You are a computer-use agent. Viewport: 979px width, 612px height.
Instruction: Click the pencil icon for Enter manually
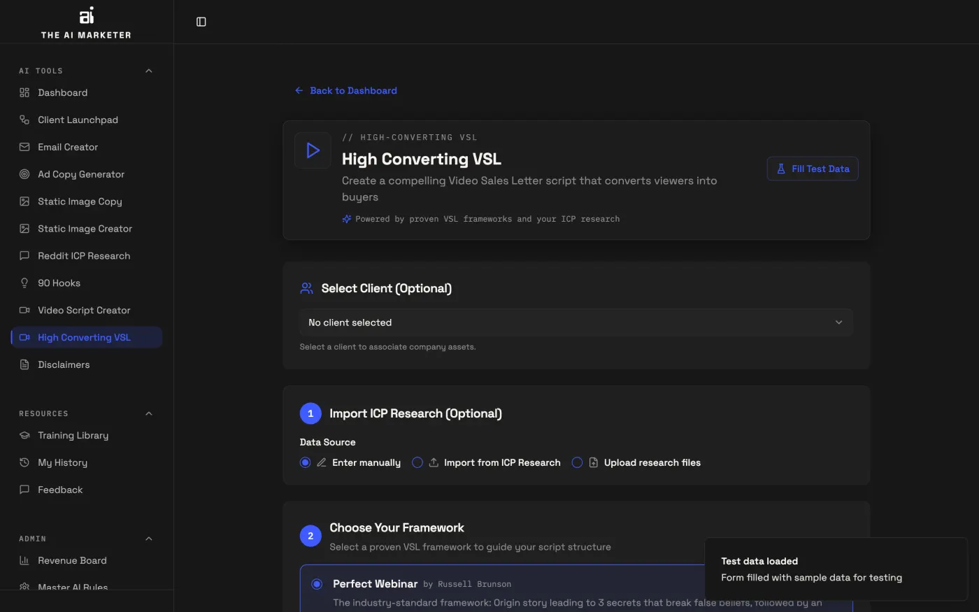(322, 462)
